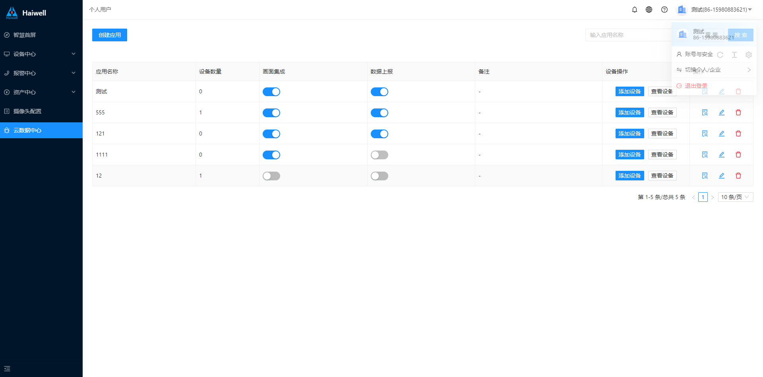The image size is (763, 377).
Task: Expand the 设备中心 sidebar menu
Action: 41,54
